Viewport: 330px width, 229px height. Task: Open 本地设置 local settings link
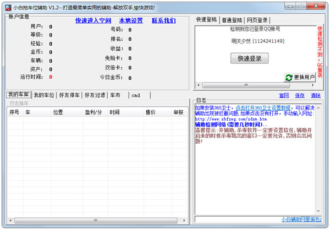[131, 20]
